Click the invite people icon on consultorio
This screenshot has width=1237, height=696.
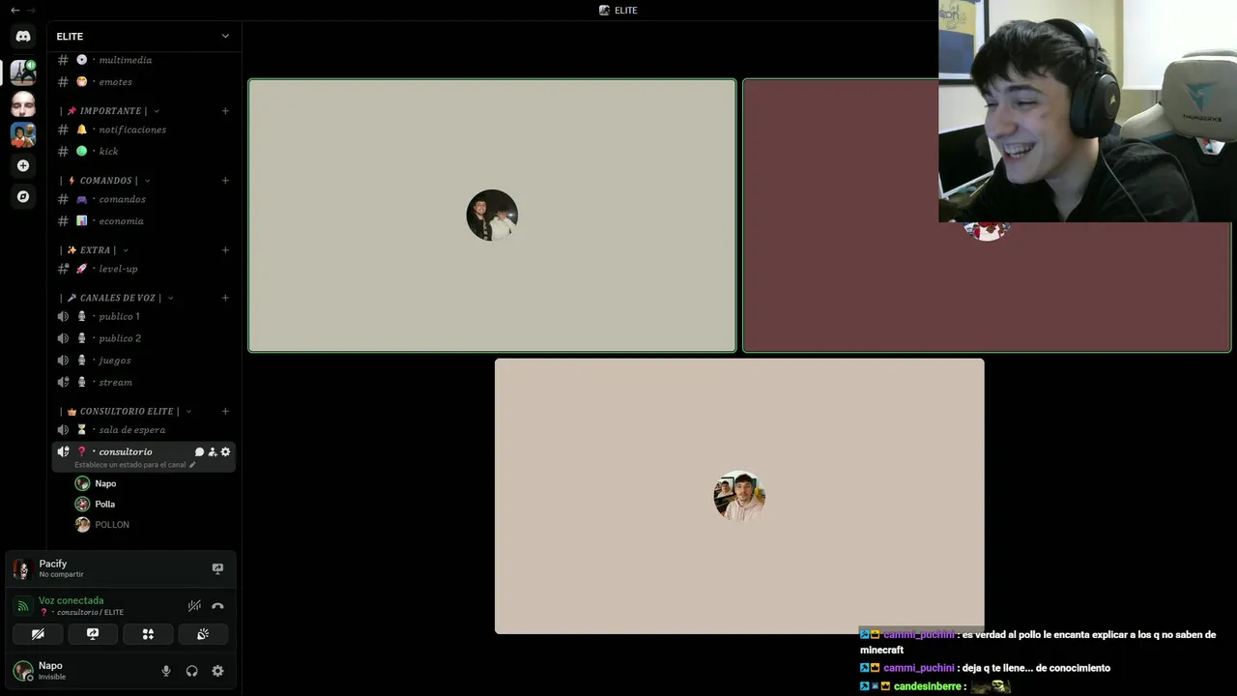(x=213, y=451)
